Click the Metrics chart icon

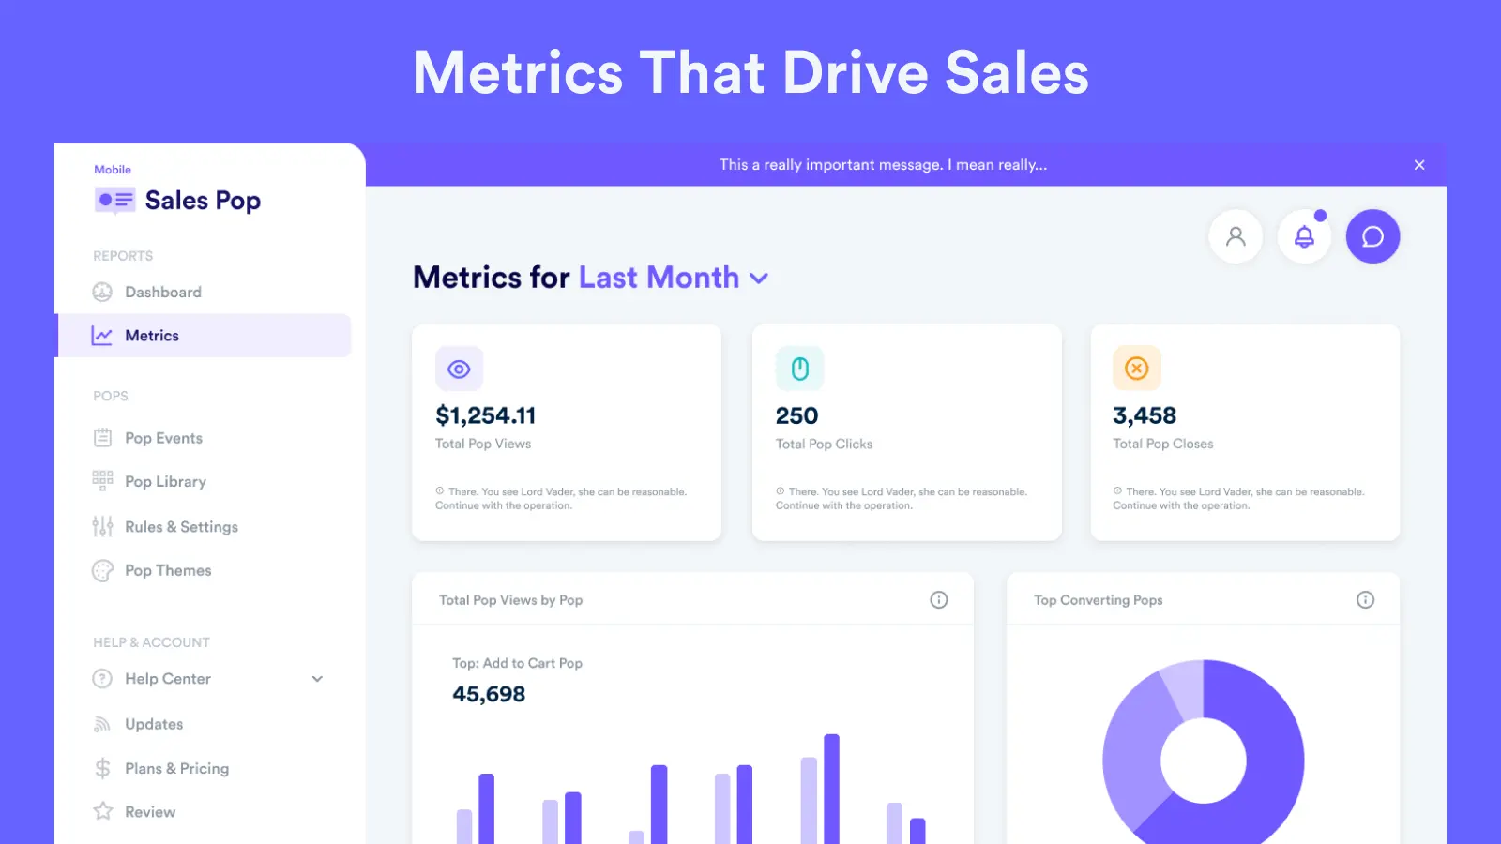(102, 336)
